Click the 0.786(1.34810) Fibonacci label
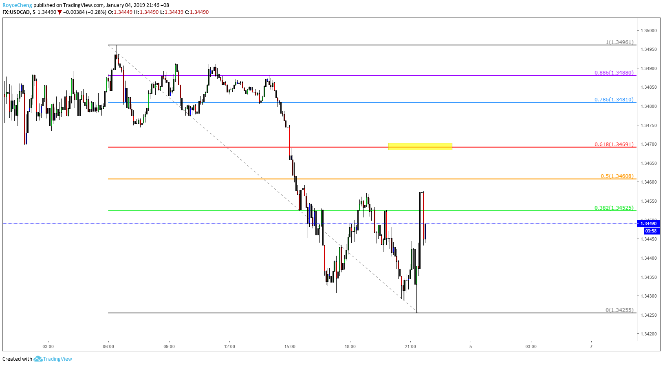663x366 pixels. (614, 100)
